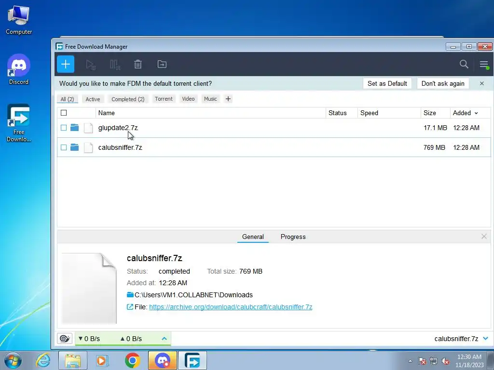Select the Video filter tab

[x=188, y=99]
